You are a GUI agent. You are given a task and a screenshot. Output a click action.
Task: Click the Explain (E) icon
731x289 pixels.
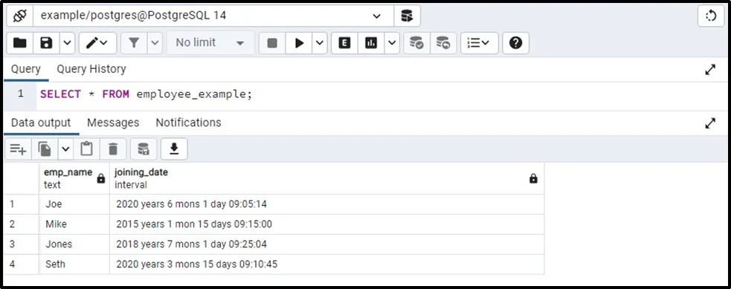[344, 43]
